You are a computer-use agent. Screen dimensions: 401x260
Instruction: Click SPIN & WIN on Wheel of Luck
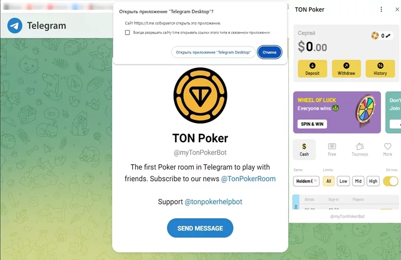click(312, 124)
